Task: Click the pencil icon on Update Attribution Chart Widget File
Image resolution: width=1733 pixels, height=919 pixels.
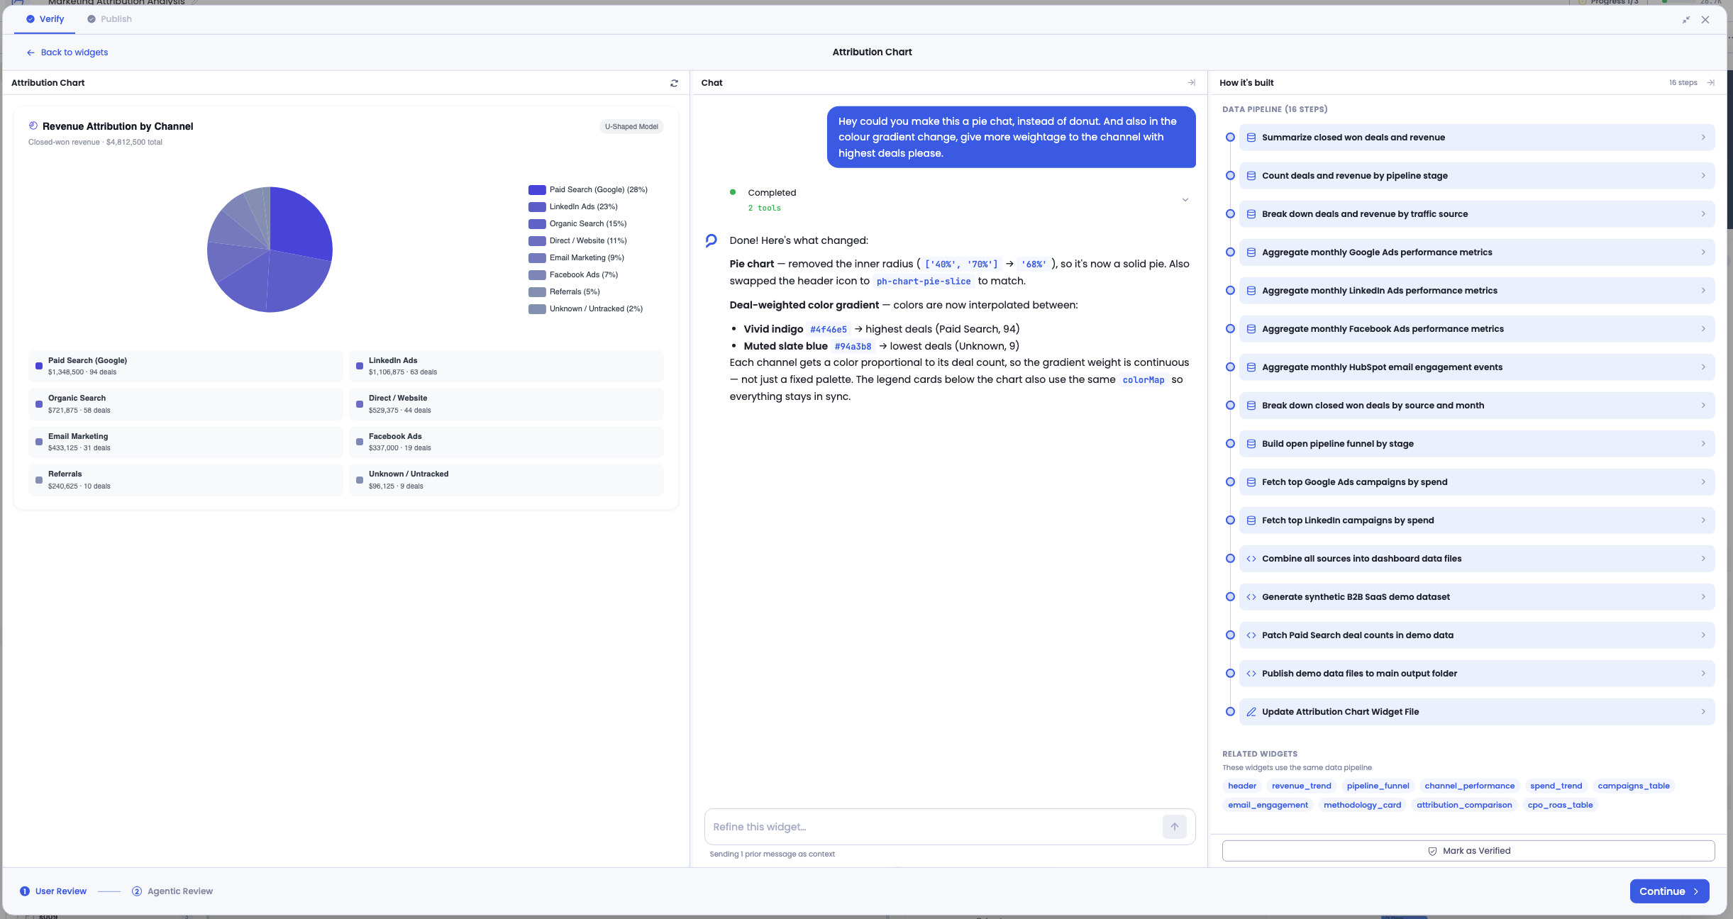Action: click(1251, 712)
